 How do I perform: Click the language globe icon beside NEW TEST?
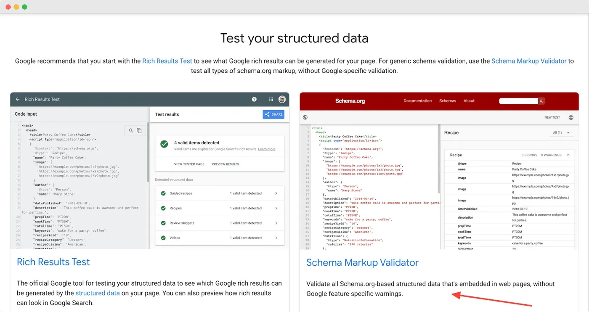point(571,117)
